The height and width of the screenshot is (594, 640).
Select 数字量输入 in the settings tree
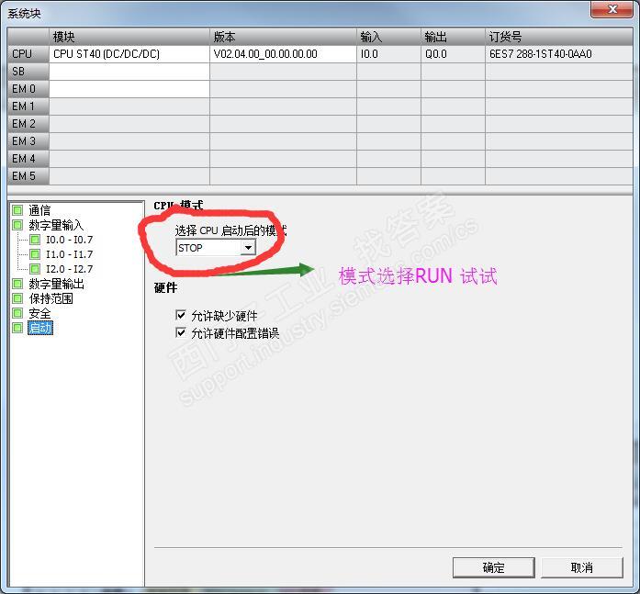[56, 225]
